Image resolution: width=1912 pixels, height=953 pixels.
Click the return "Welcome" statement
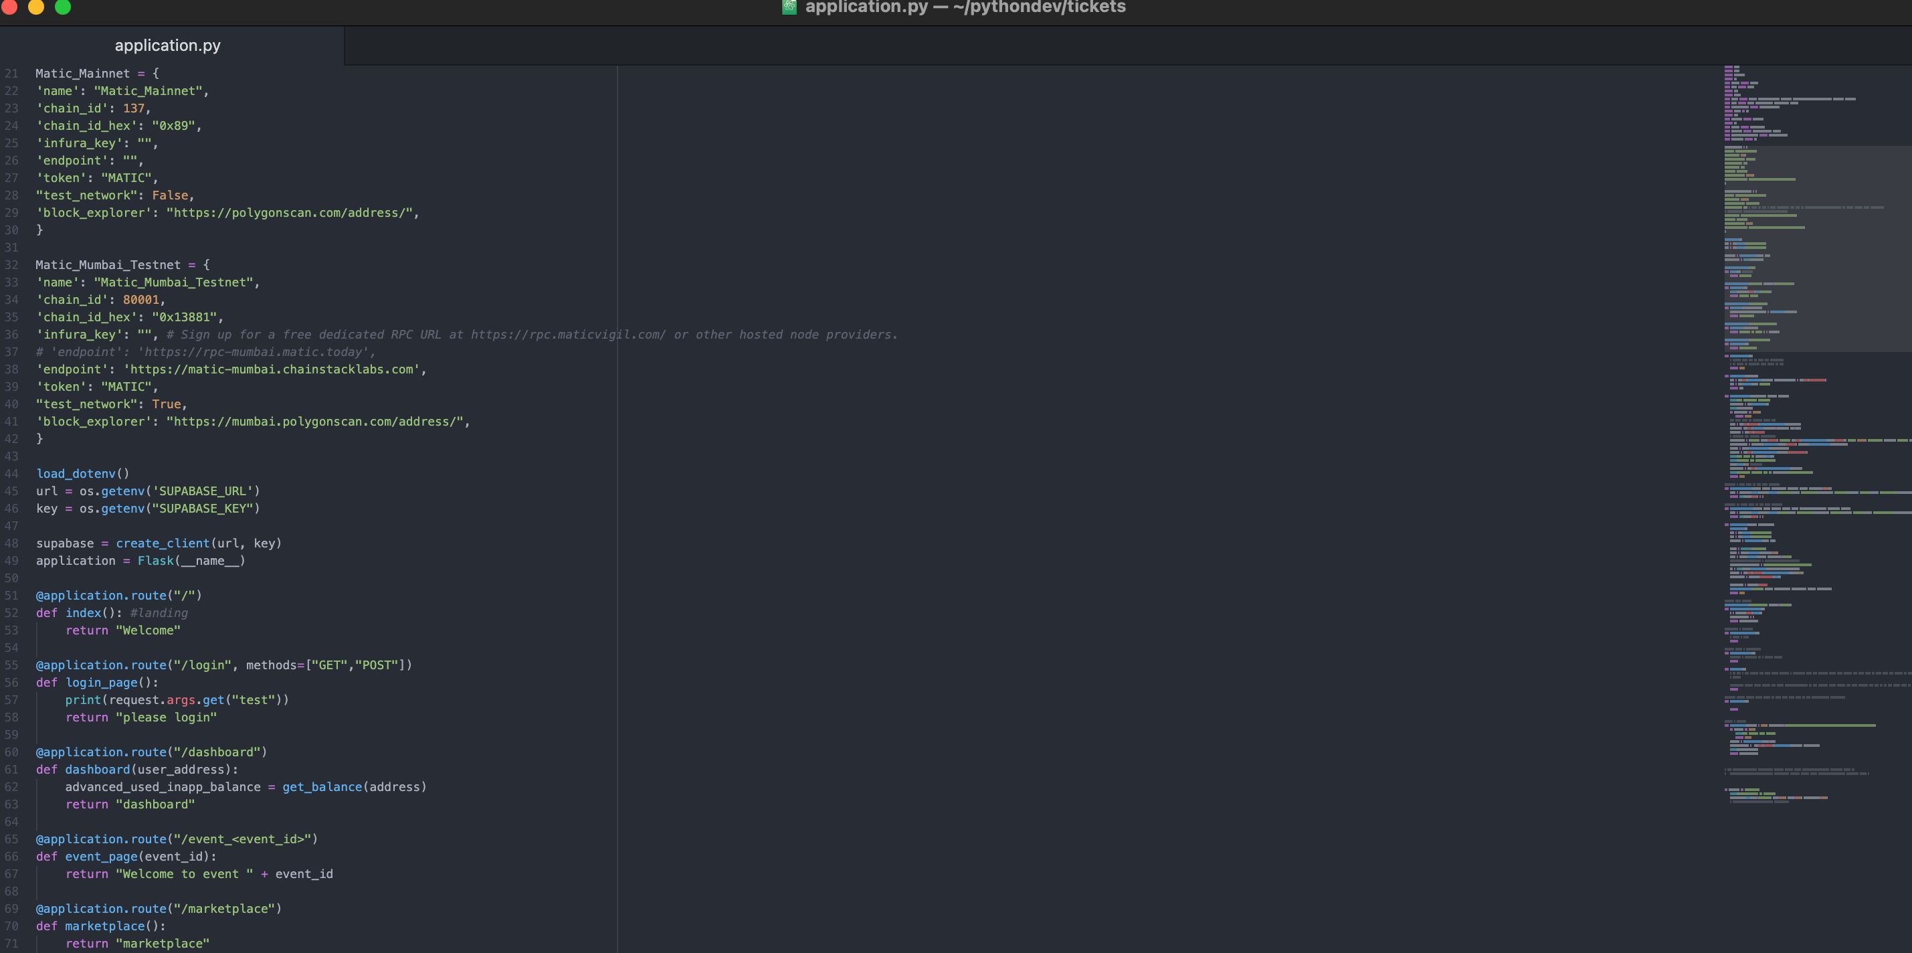tap(123, 630)
